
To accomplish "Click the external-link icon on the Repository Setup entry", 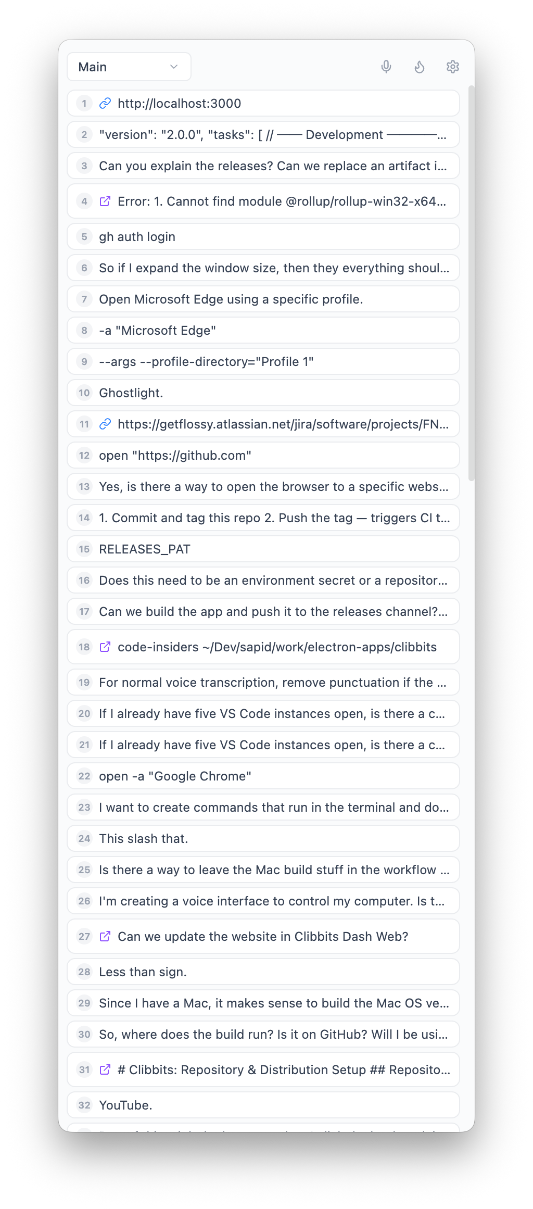I will pyautogui.click(x=106, y=1069).
